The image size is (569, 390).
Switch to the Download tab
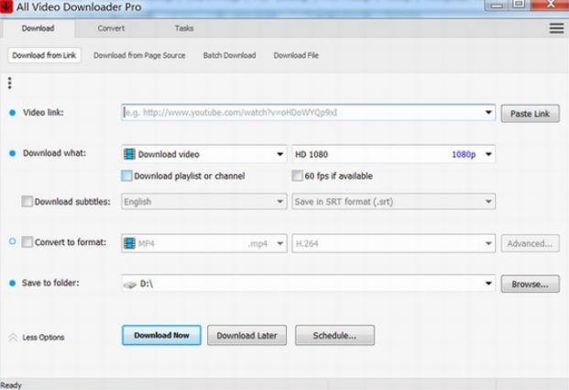click(x=38, y=28)
